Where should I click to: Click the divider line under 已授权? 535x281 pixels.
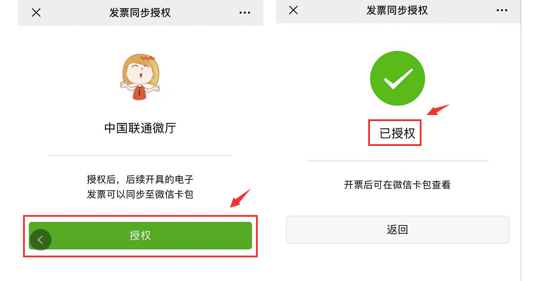pos(397,160)
